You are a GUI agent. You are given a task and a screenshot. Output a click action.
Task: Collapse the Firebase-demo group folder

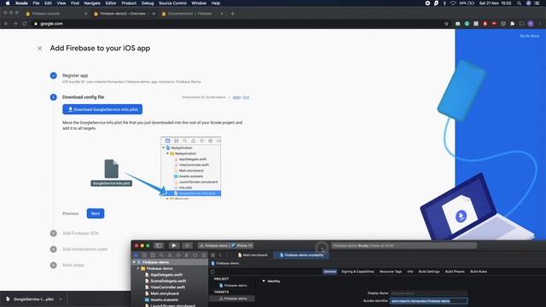[x=138, y=269]
